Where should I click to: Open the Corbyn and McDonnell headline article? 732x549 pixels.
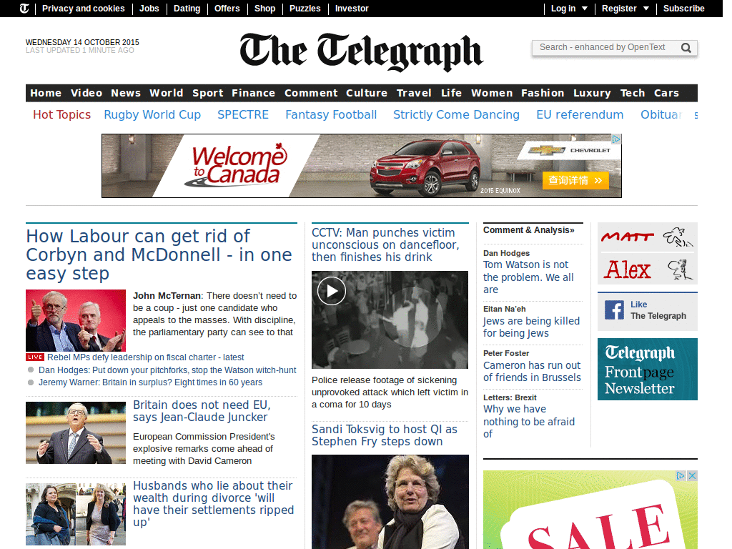click(x=159, y=254)
